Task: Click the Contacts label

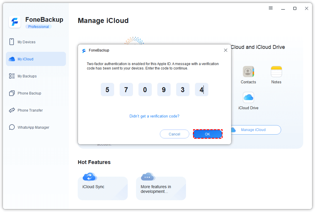Action: pyautogui.click(x=248, y=82)
